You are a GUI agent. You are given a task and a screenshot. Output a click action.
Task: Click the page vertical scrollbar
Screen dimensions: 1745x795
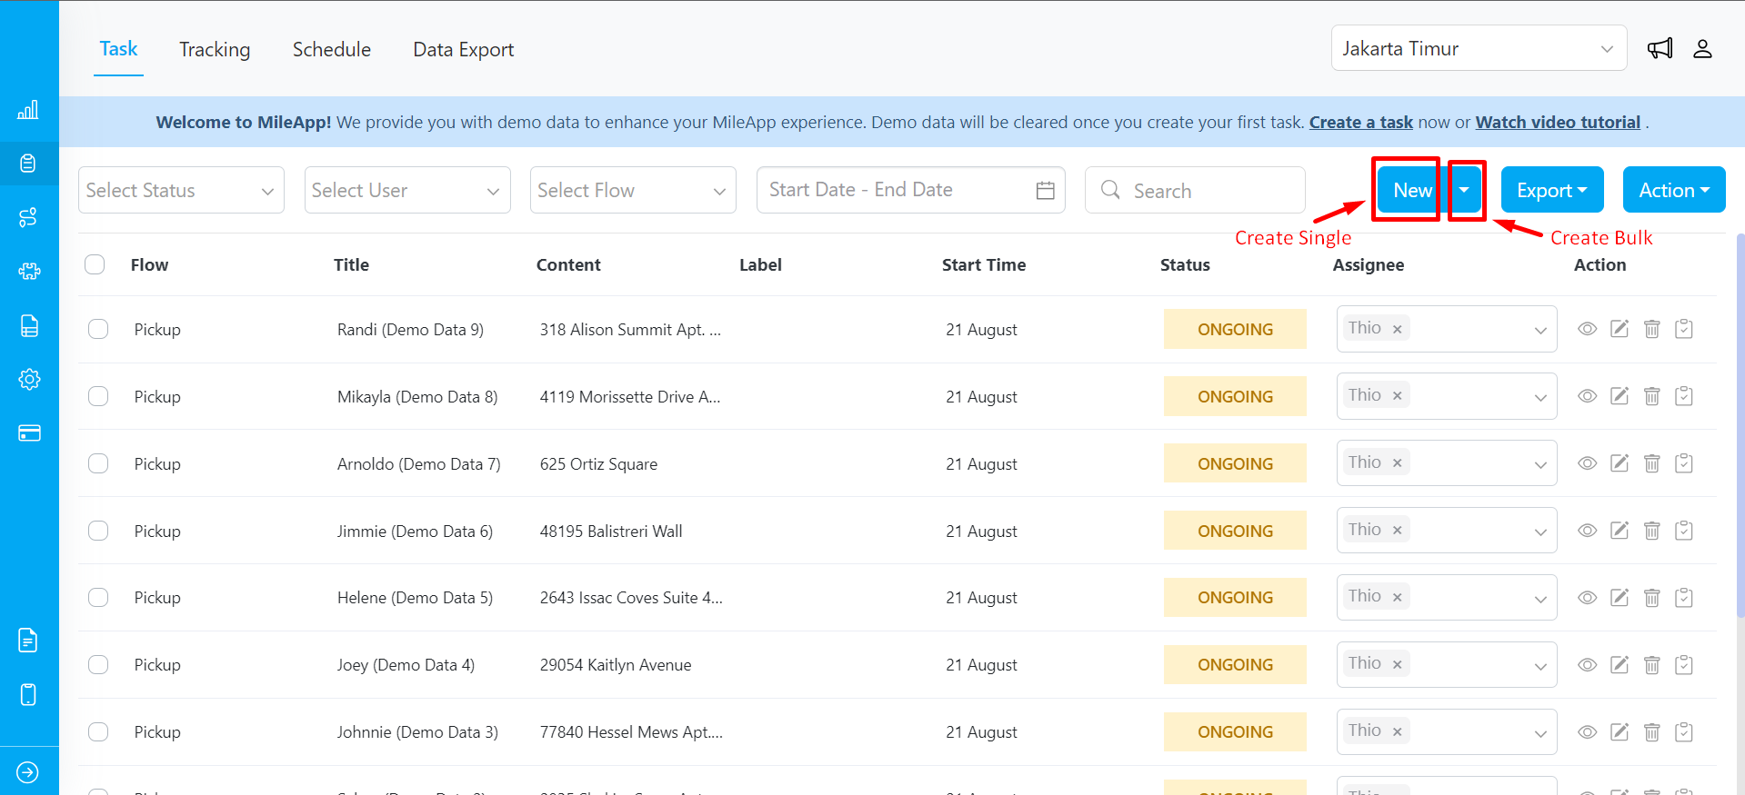[x=1740, y=427]
